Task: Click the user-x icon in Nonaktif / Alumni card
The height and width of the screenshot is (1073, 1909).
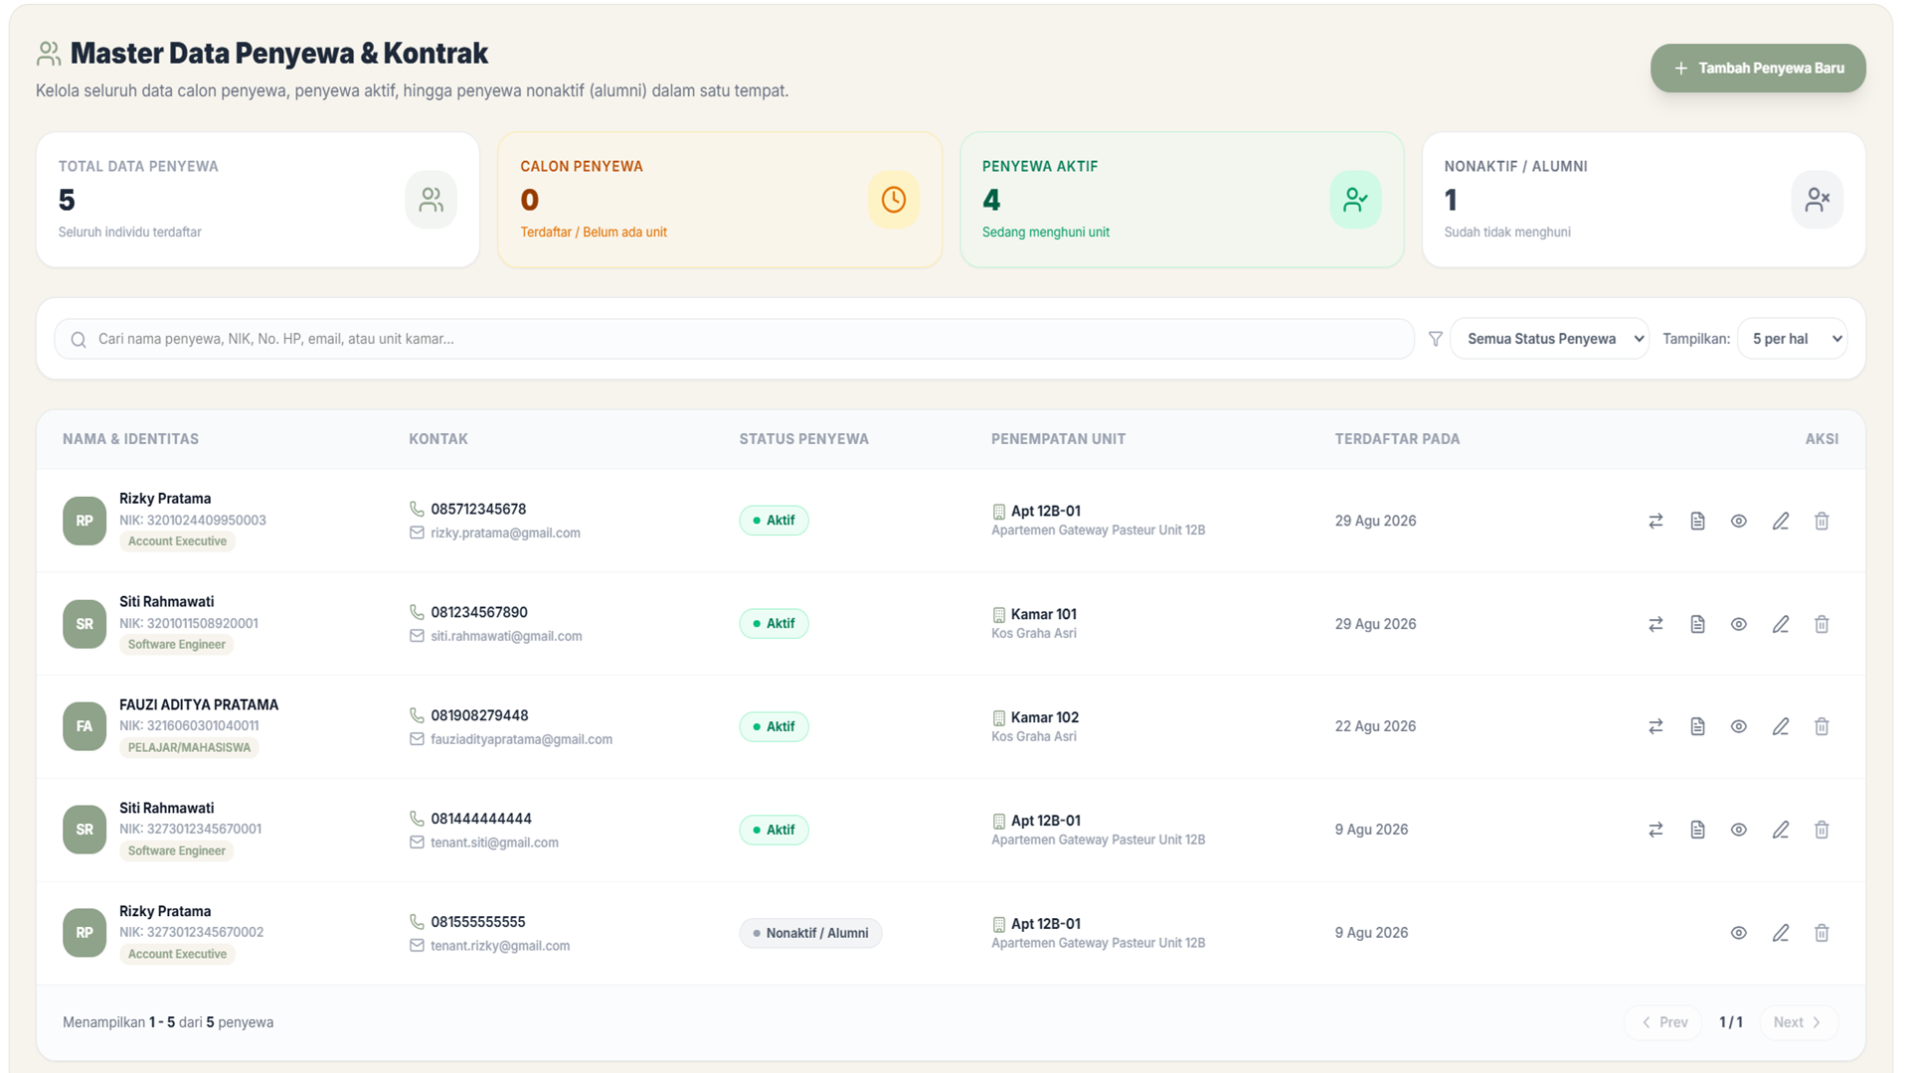Action: click(x=1818, y=200)
